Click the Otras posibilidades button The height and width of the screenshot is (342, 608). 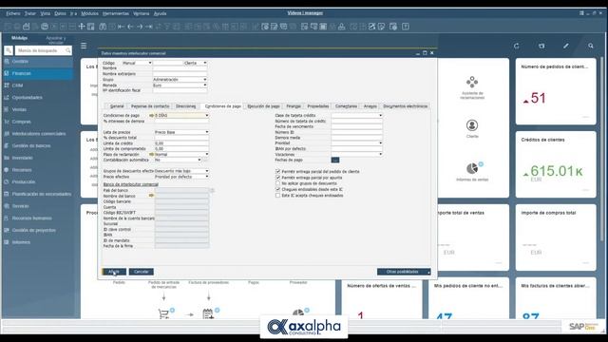(404, 272)
